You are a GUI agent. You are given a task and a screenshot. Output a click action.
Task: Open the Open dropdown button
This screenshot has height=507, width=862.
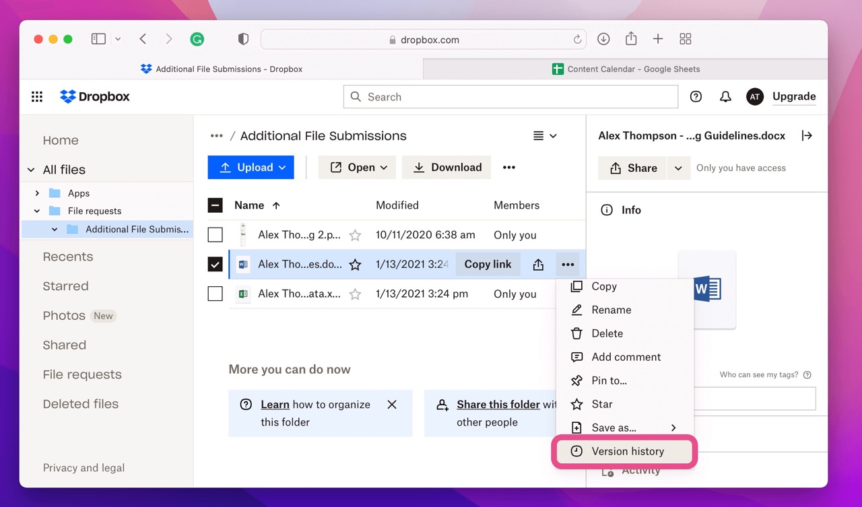[357, 168]
